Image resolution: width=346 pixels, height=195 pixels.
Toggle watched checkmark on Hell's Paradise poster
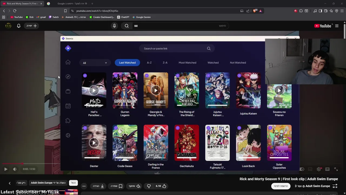85,76
